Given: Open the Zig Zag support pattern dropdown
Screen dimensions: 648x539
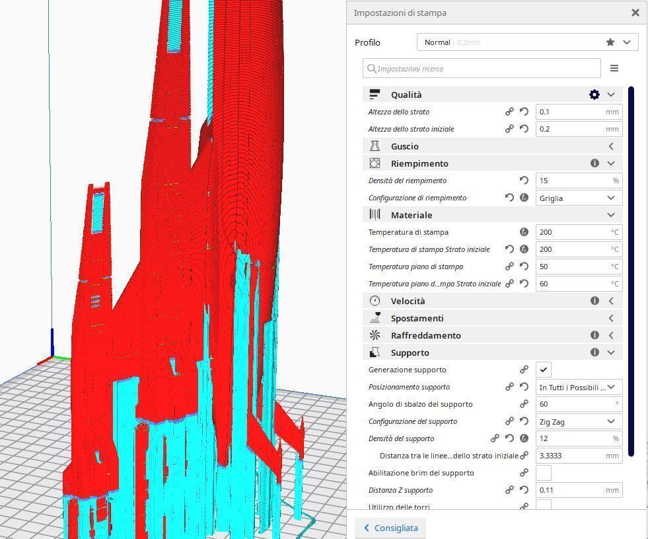Looking at the screenshot, I should pos(579,421).
